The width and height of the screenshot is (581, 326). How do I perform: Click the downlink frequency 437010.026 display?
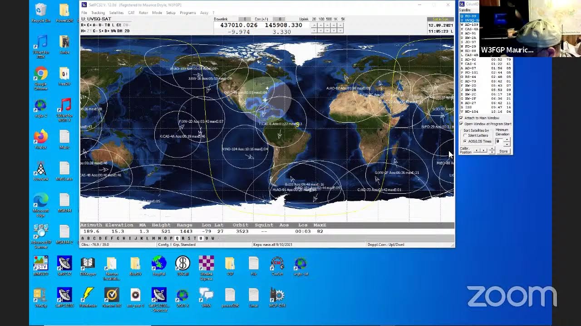pyautogui.click(x=239, y=25)
